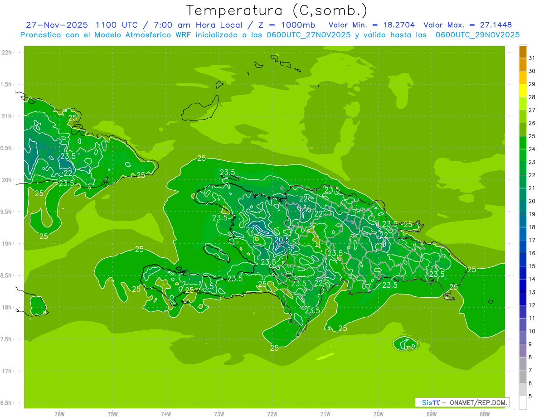544x420 pixels.
Task: Click the "21N" latitude axis label
Action: [x=7, y=116]
